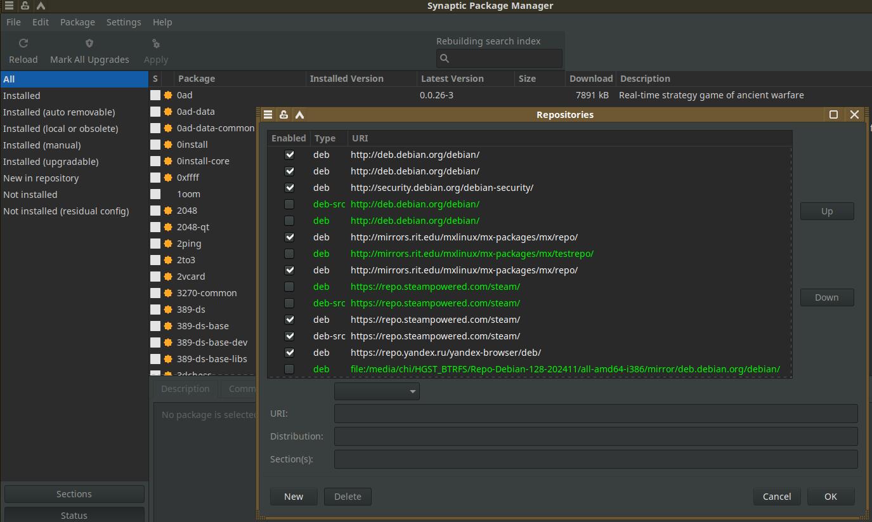This screenshot has width=872, height=522.
Task: Uncheck the yandex-browser repository checkbox
Action: (x=290, y=353)
